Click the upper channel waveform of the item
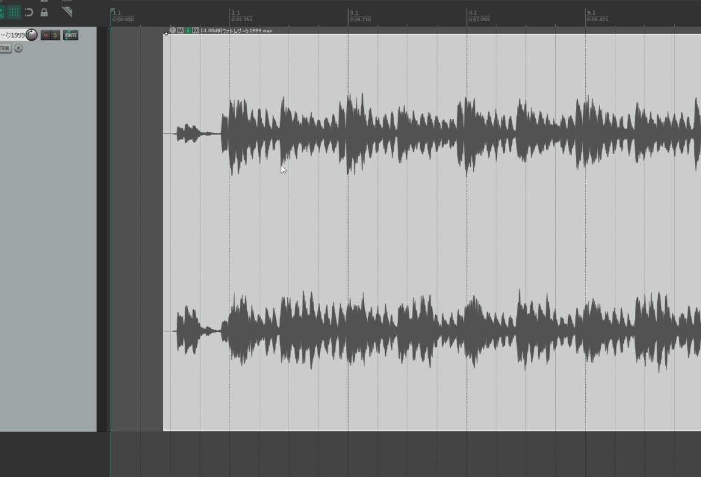The width and height of the screenshot is (701, 477). coord(432,133)
